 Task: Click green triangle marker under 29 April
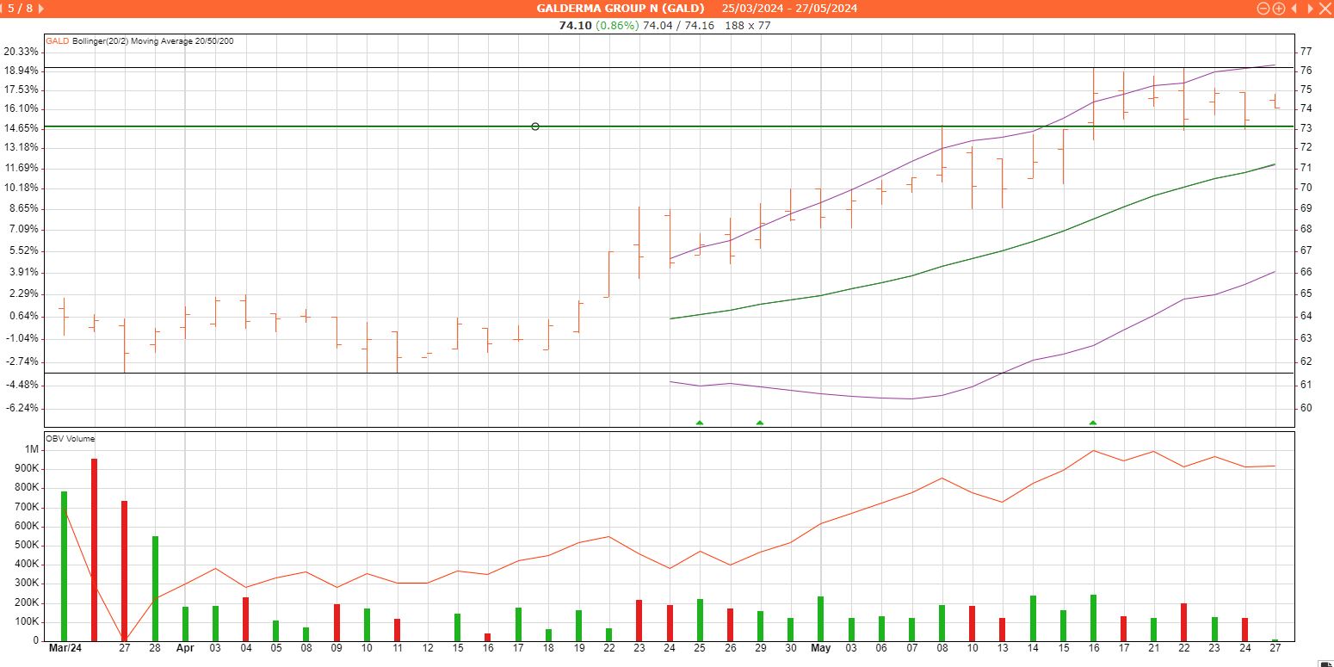coord(760,423)
